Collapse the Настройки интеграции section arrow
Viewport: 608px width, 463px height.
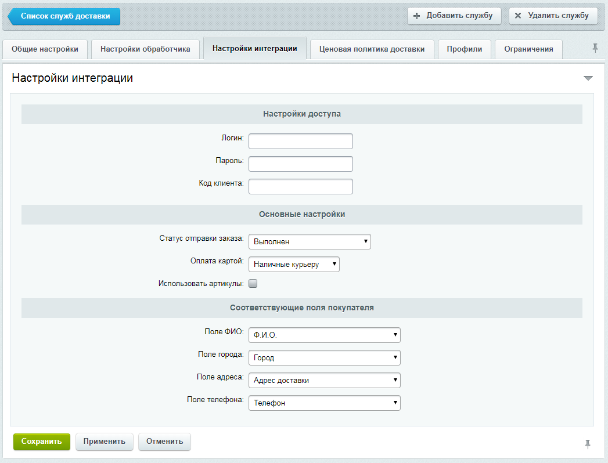[x=588, y=78]
